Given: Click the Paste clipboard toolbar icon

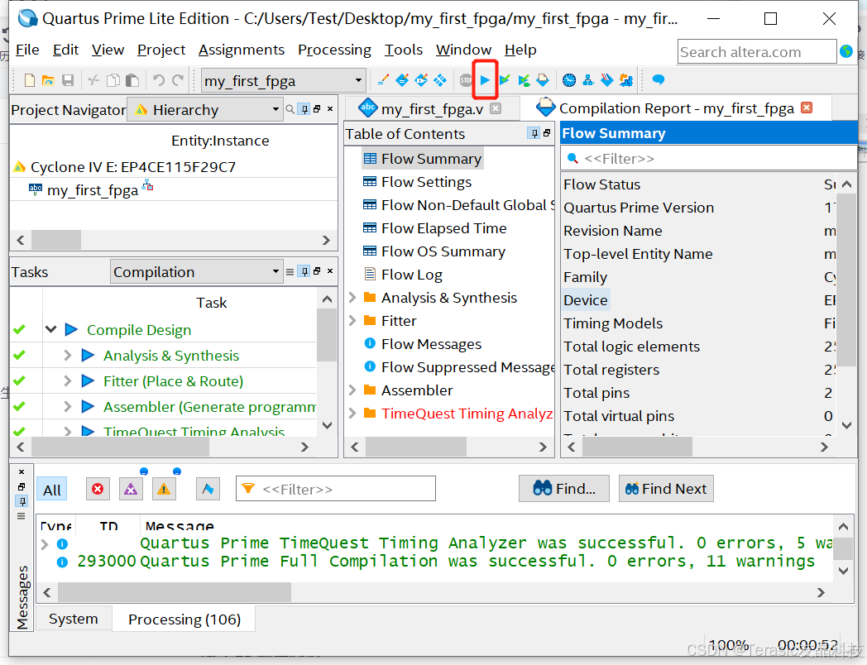Looking at the screenshot, I should 132,81.
